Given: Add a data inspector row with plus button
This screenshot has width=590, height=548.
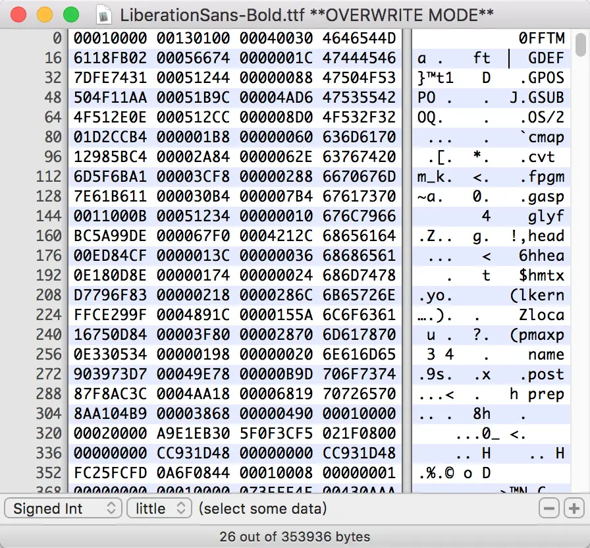Looking at the screenshot, I should 574,508.
